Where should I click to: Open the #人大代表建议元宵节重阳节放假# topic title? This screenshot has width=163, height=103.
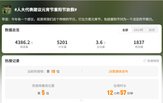coord(46,10)
